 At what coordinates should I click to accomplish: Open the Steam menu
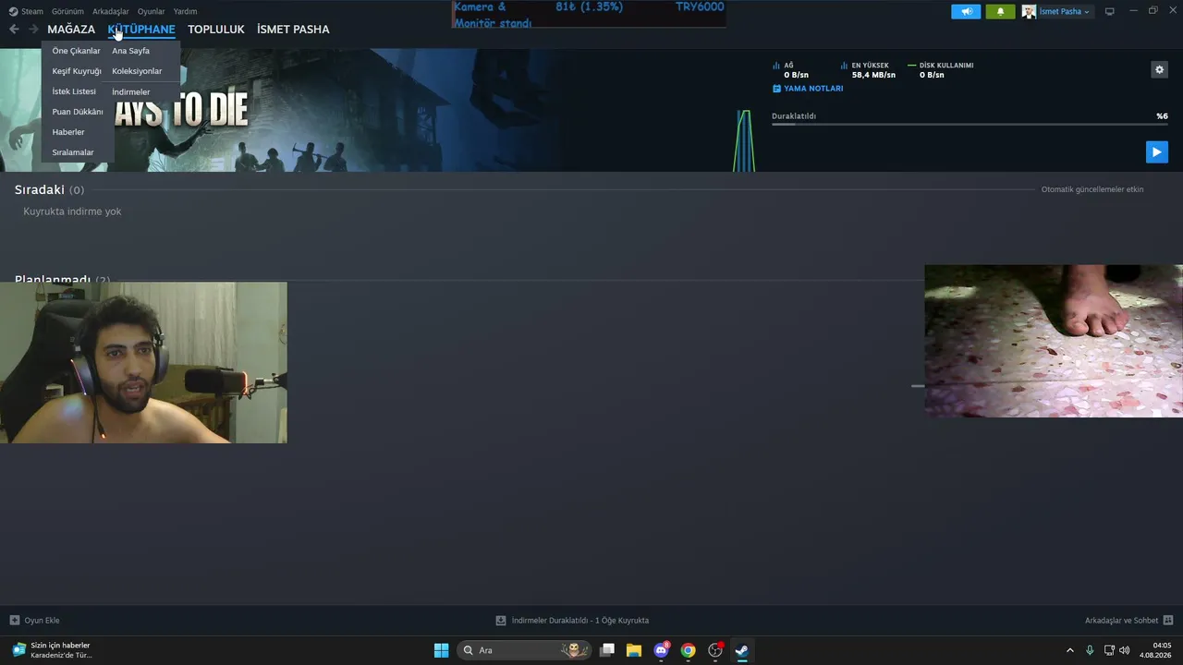pyautogui.click(x=32, y=12)
